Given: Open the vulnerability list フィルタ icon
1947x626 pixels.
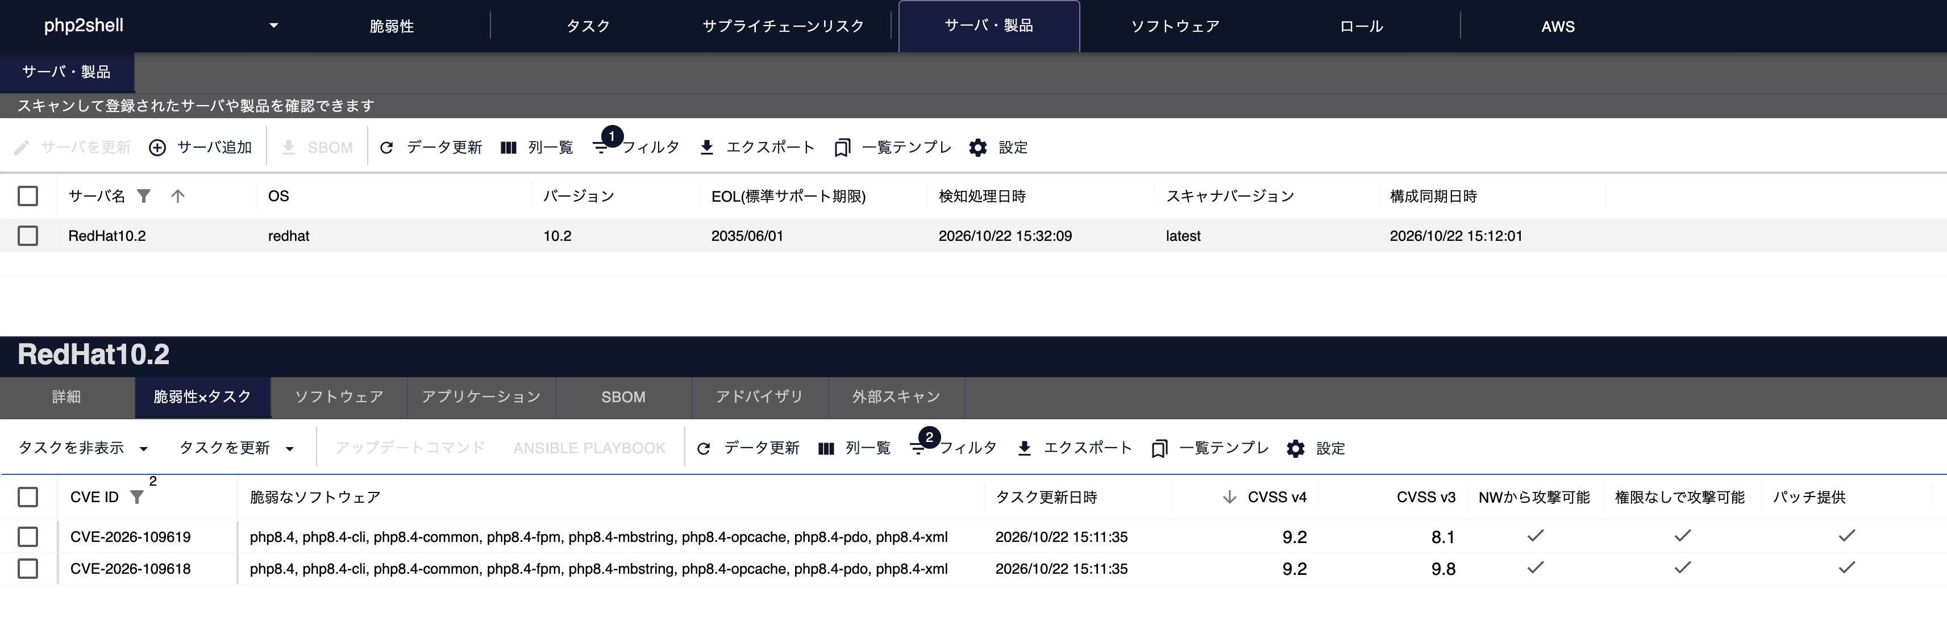Looking at the screenshot, I should (918, 449).
